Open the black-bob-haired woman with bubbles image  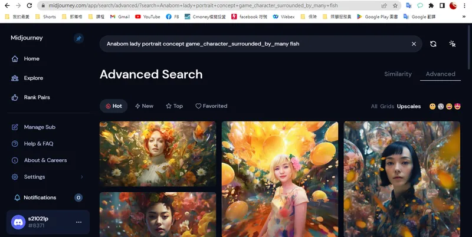(x=402, y=179)
